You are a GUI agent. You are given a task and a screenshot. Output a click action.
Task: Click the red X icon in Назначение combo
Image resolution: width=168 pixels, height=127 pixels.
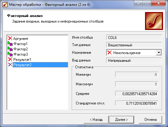point(110,53)
